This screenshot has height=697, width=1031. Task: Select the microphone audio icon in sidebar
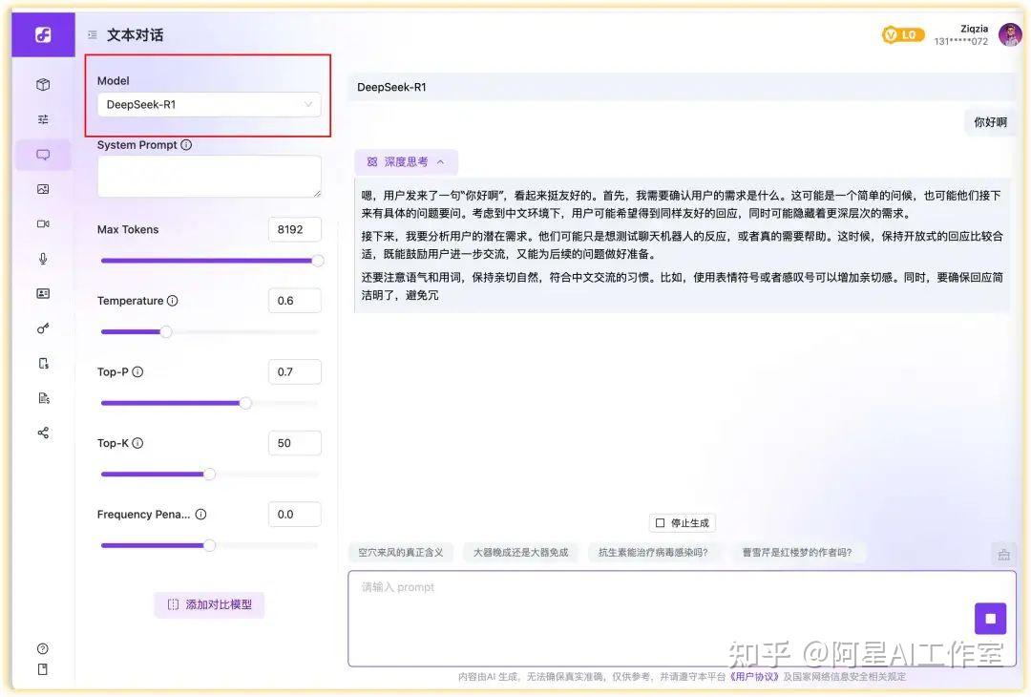(x=43, y=258)
